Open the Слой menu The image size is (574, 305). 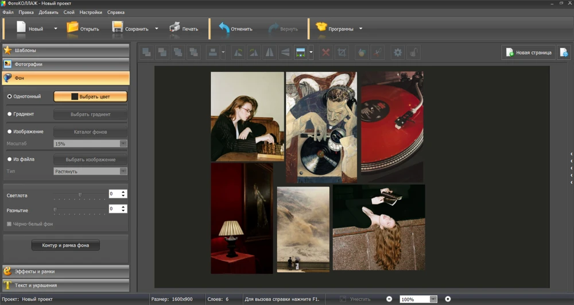68,12
